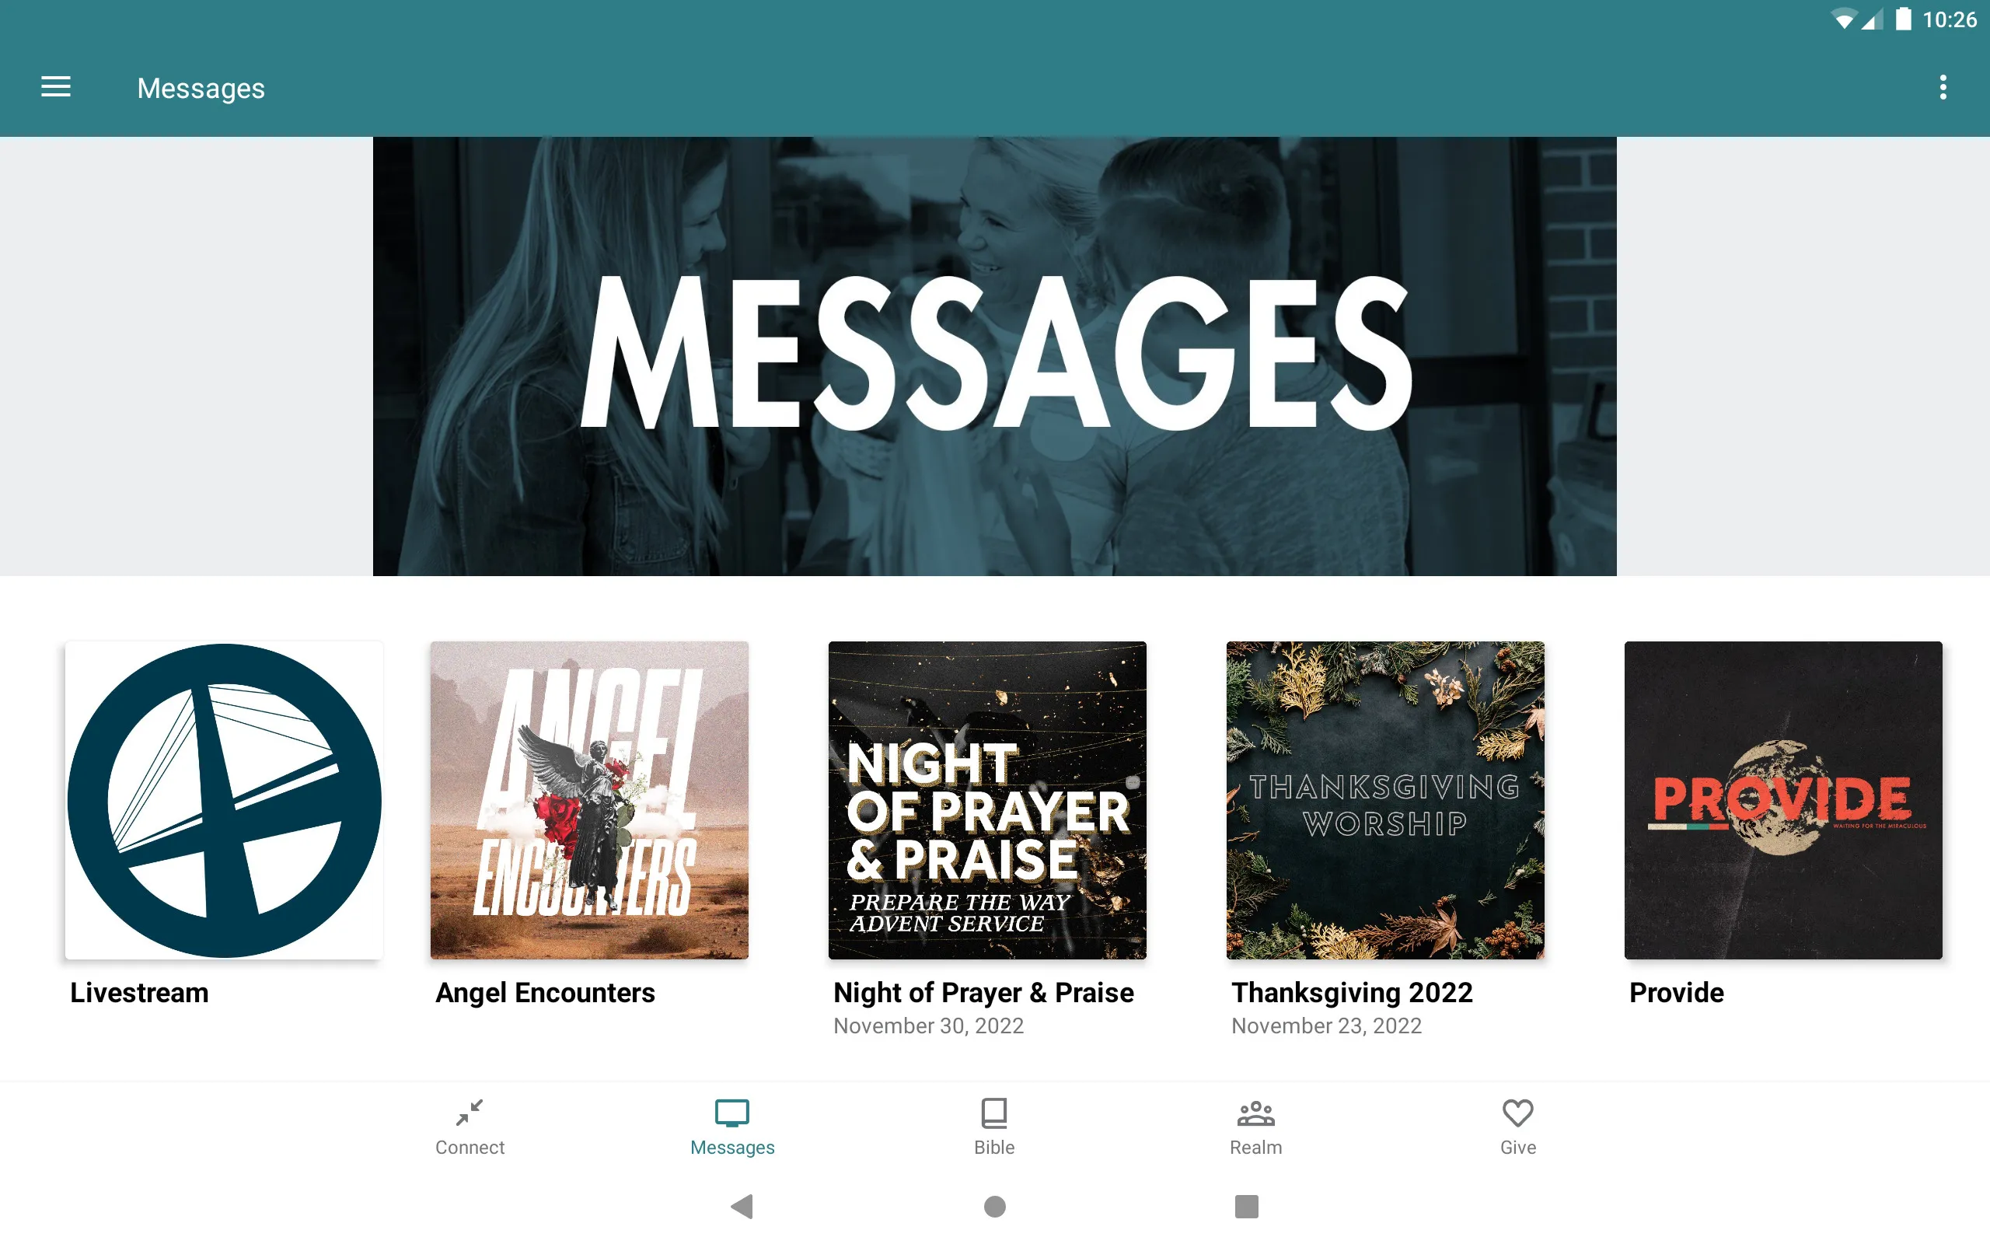Open the hamburger side menu

click(x=58, y=87)
